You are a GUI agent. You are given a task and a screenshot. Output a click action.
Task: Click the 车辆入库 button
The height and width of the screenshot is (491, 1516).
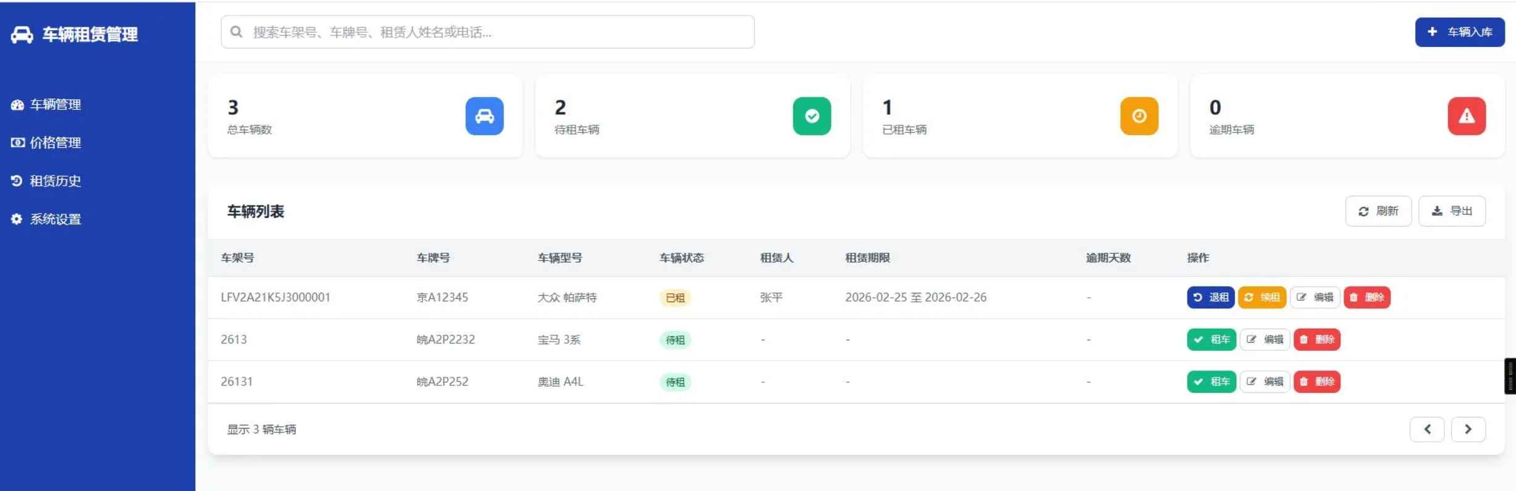pyautogui.click(x=1460, y=32)
